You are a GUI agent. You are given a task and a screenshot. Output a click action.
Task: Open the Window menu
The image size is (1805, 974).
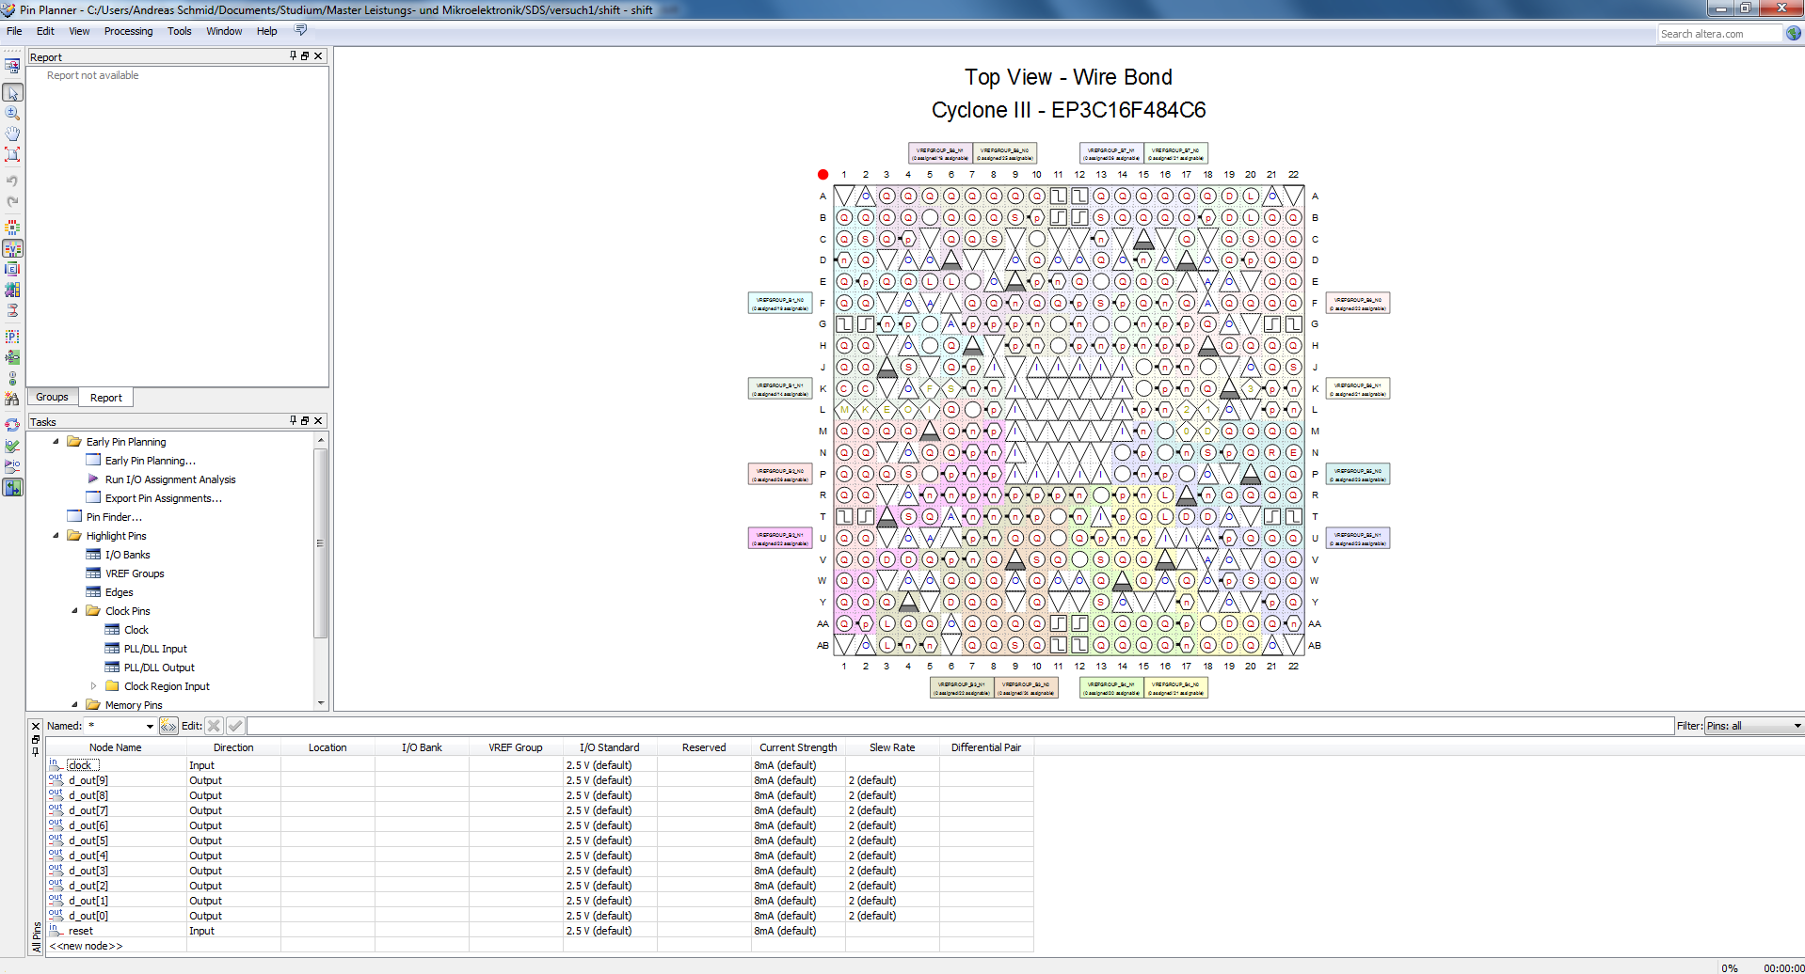pos(224,31)
